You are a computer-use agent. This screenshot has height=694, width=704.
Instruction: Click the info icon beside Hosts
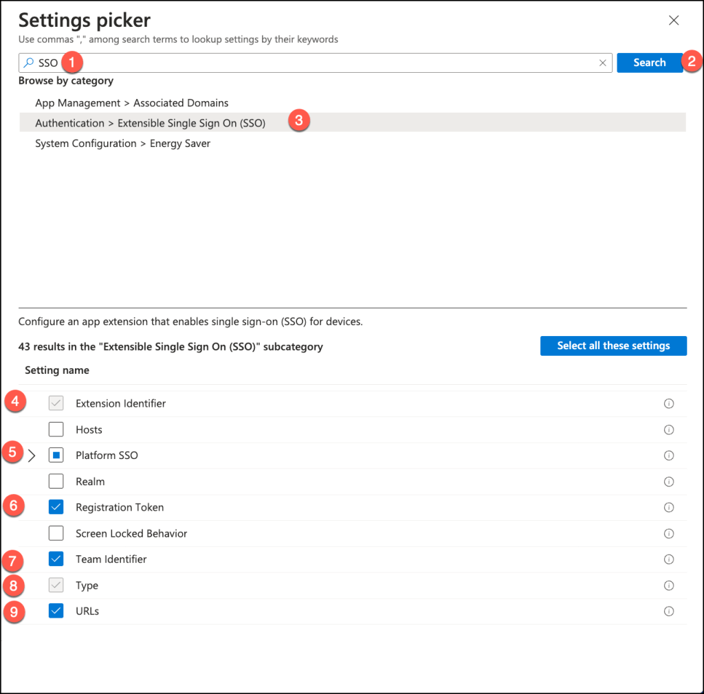668,429
